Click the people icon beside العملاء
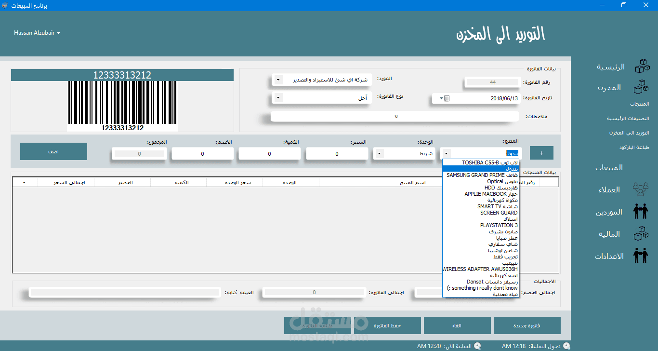Screen dimensions: 658x351 pos(641,189)
